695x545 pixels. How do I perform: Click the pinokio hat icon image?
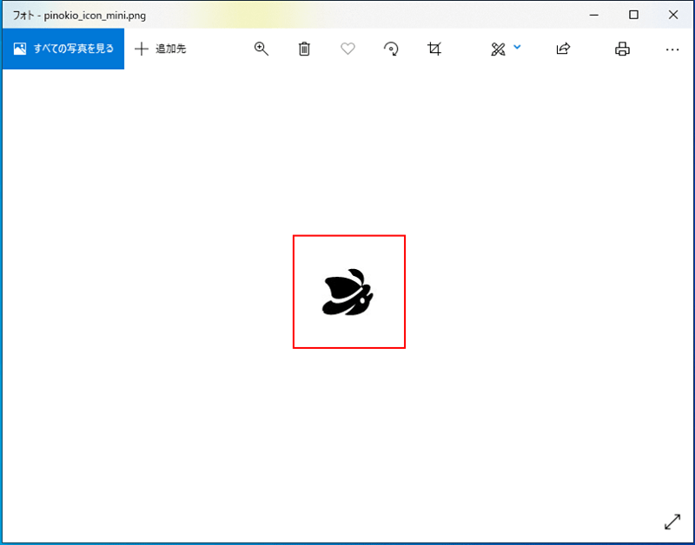tap(348, 292)
